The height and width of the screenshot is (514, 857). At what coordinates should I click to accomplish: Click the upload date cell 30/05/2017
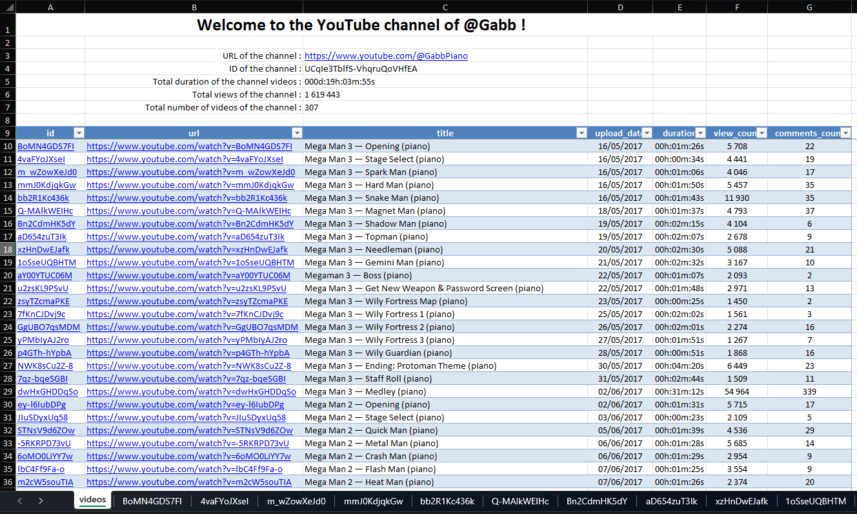pyautogui.click(x=620, y=366)
